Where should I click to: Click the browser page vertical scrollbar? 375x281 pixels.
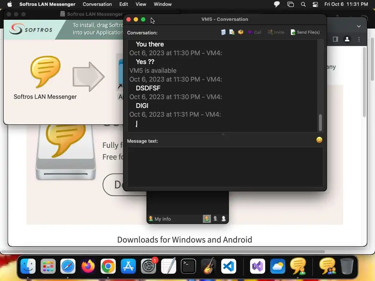(x=364, y=82)
